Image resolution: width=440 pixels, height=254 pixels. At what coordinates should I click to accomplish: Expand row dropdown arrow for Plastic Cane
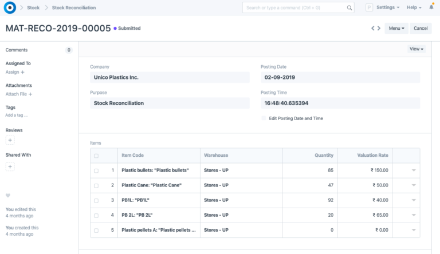point(414,186)
